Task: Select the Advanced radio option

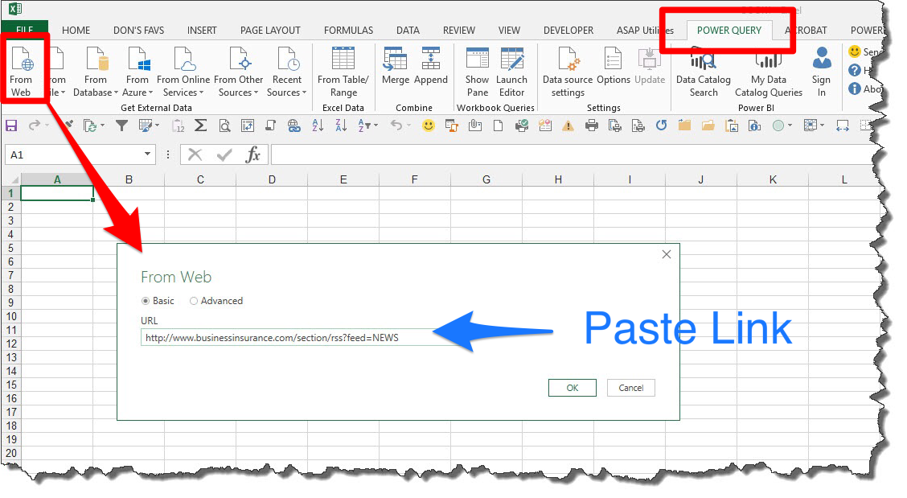Action: pos(194,301)
